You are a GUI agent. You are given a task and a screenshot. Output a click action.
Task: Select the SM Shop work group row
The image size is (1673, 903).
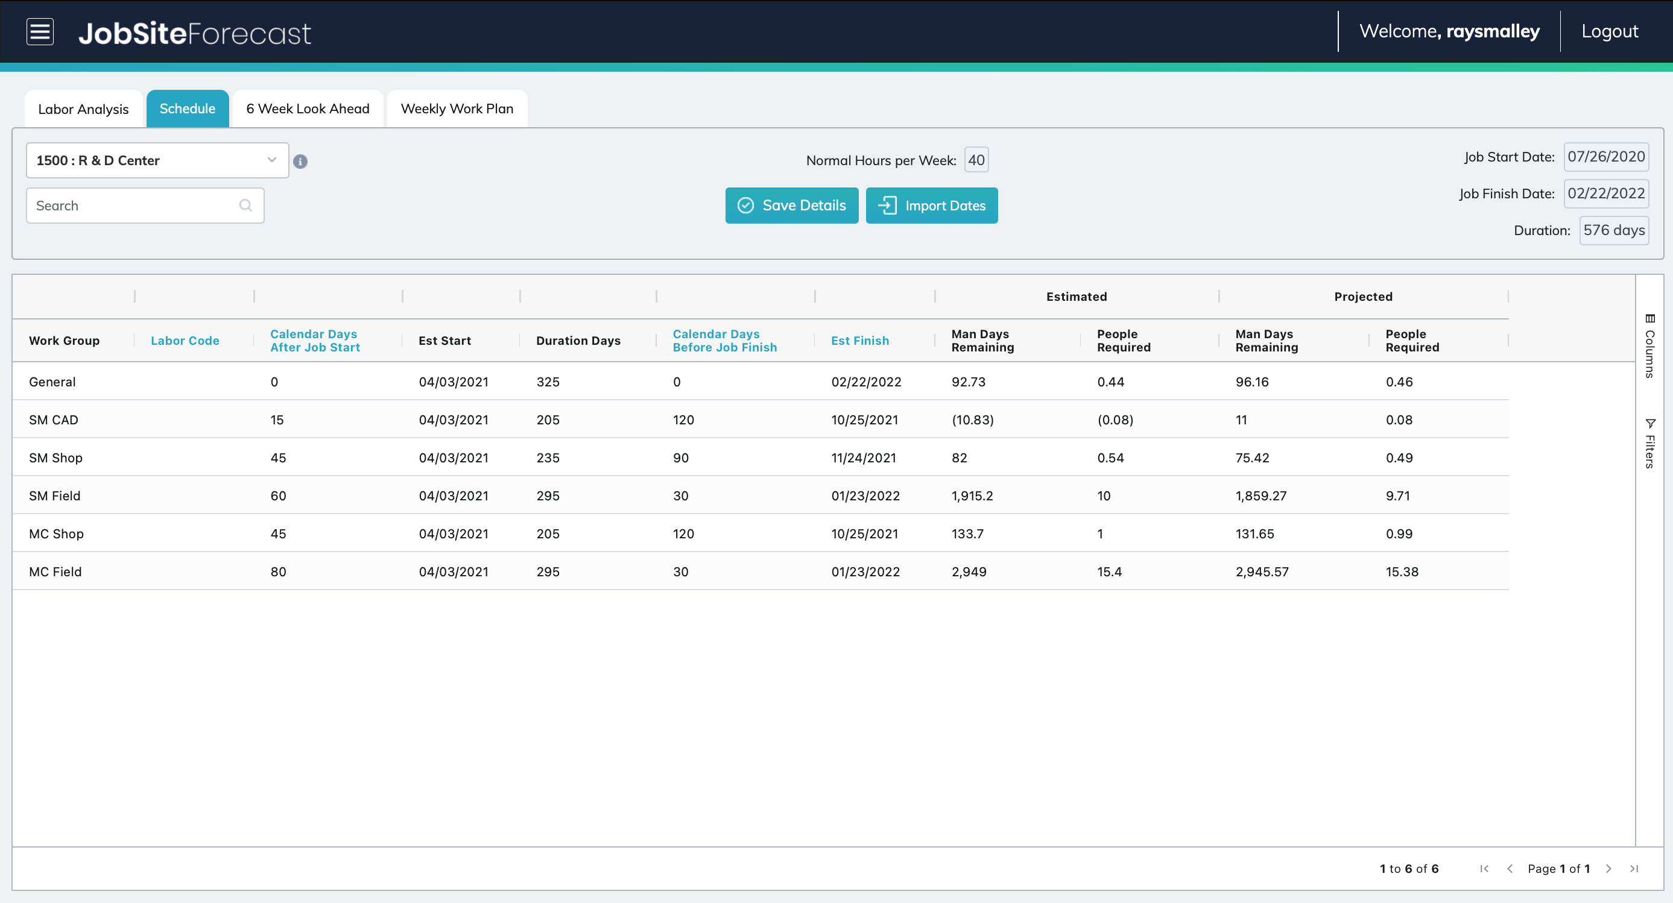[760, 458]
